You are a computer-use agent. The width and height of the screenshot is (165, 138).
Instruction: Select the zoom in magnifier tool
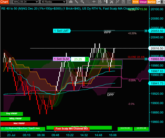[x=82, y=2]
